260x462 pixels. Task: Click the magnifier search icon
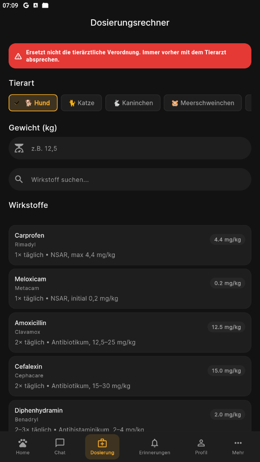click(19, 179)
